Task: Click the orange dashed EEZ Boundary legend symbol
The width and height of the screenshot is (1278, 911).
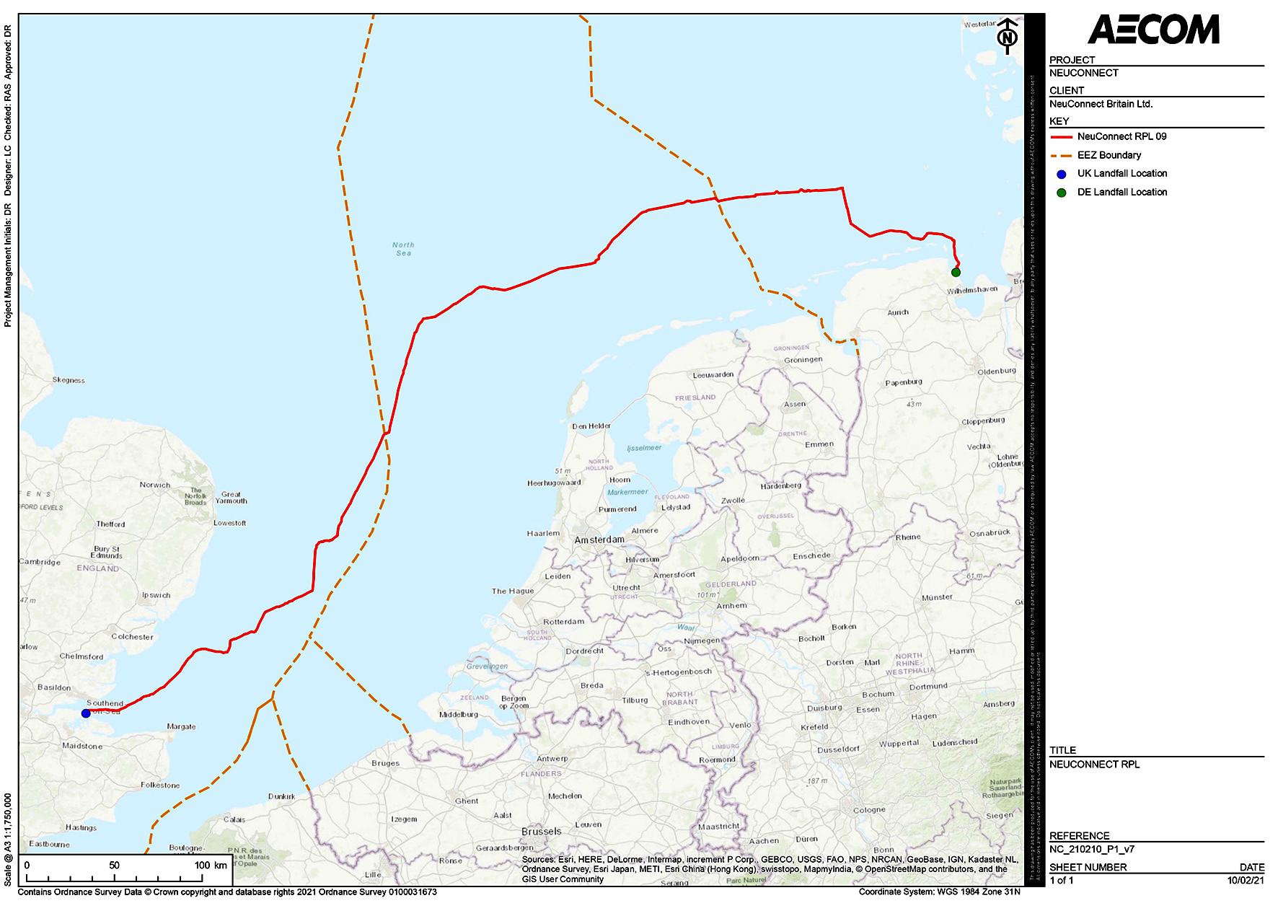Action: click(1061, 155)
